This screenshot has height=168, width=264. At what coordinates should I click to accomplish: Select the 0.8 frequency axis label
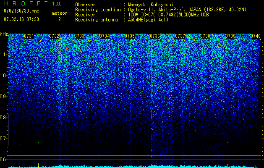pyautogui.click(x=3, y=118)
